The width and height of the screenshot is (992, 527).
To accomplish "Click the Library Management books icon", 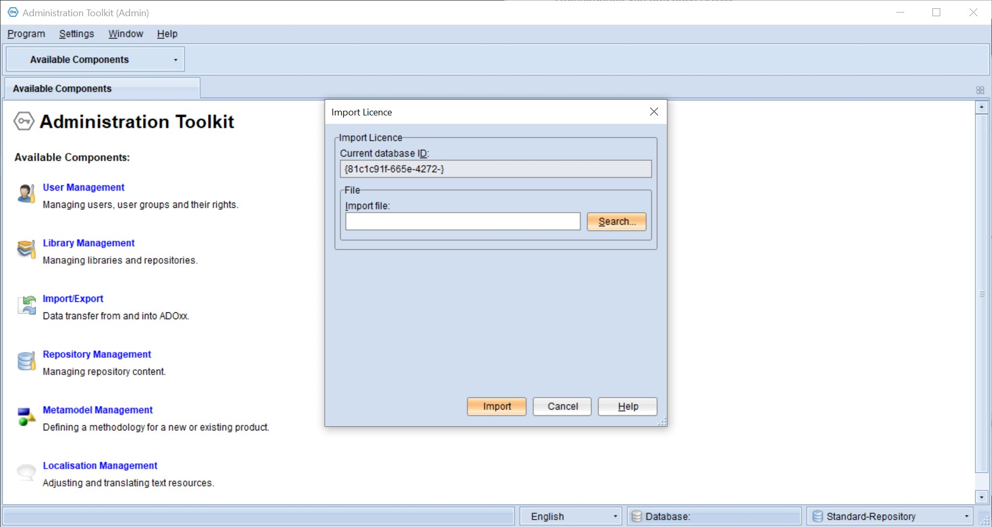I will 26,249.
